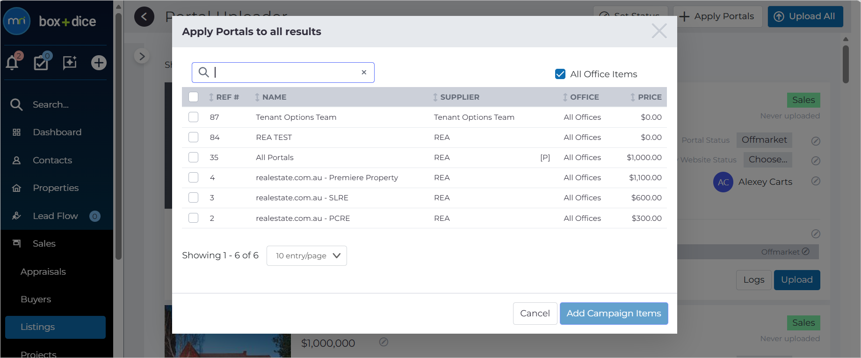
Task: Clear the search box with x icon
Action: click(x=364, y=73)
